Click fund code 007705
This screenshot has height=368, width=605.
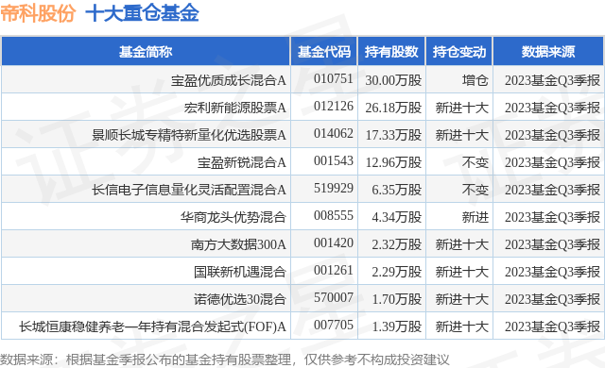point(334,325)
